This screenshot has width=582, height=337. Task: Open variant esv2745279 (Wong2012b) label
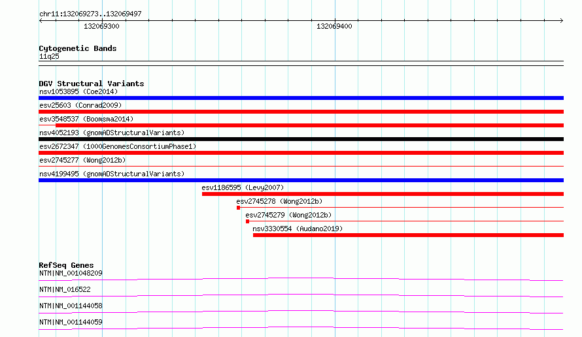[x=288, y=215]
